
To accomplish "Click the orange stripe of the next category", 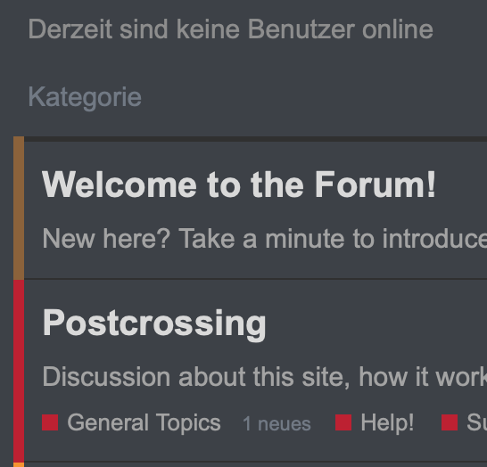I will point(19,464).
